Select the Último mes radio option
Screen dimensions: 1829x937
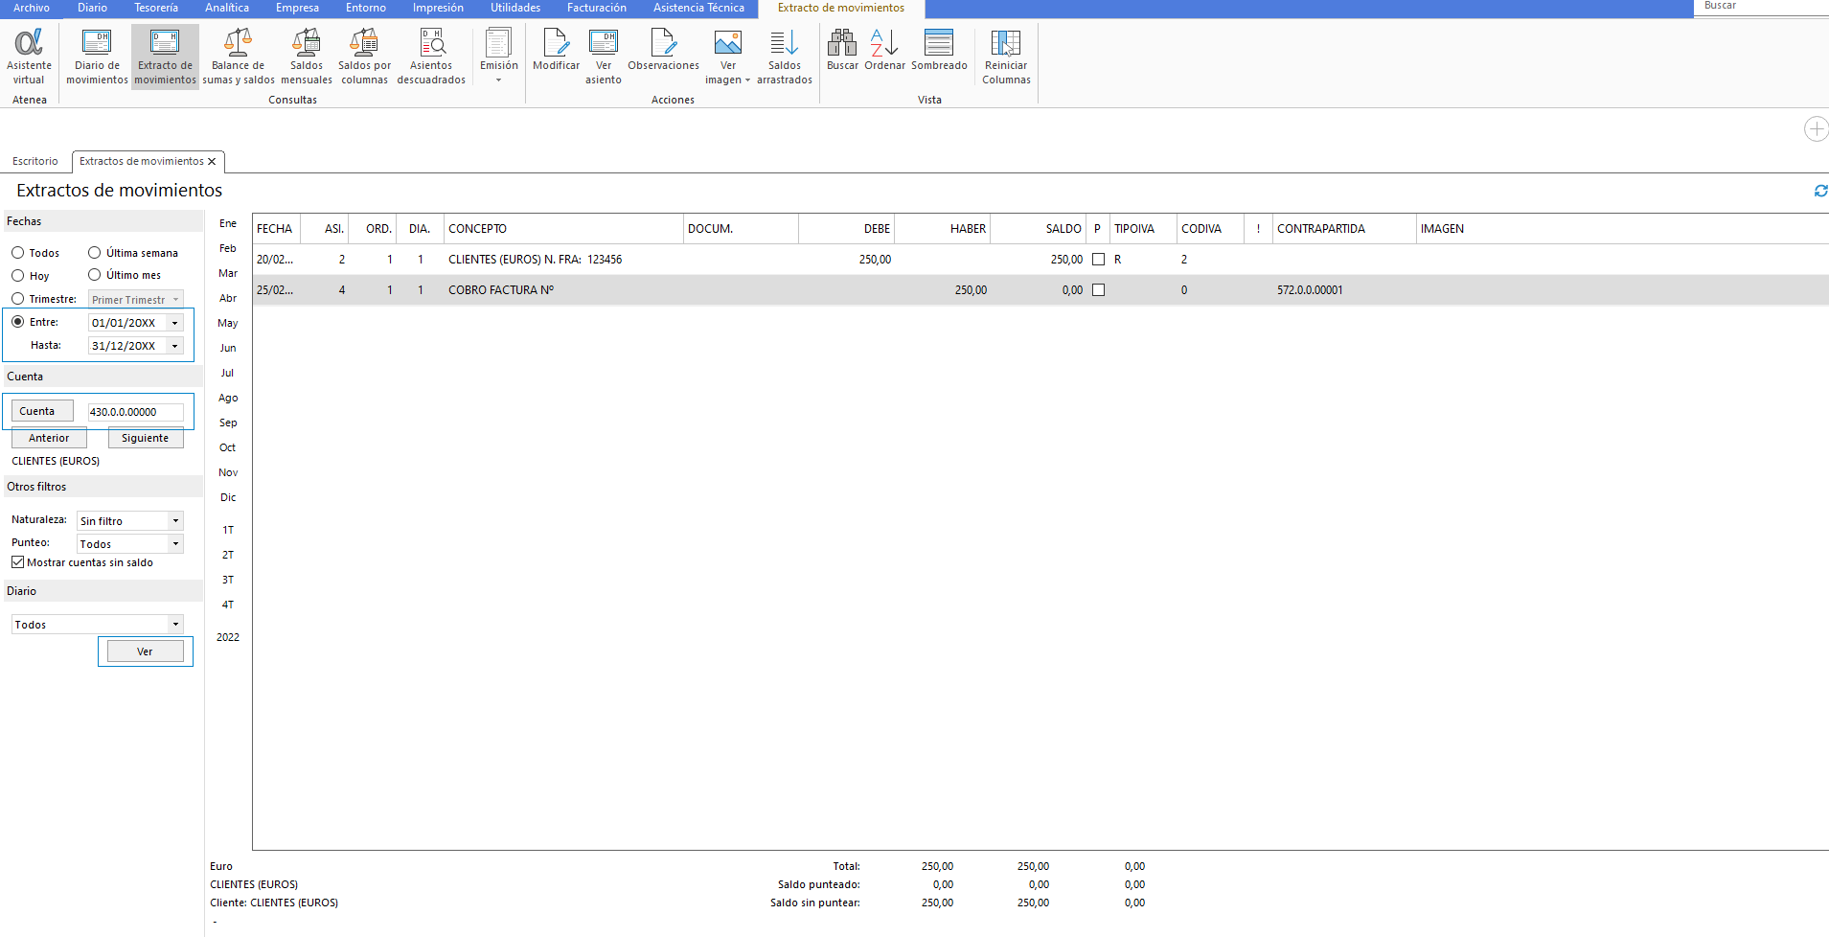point(94,275)
